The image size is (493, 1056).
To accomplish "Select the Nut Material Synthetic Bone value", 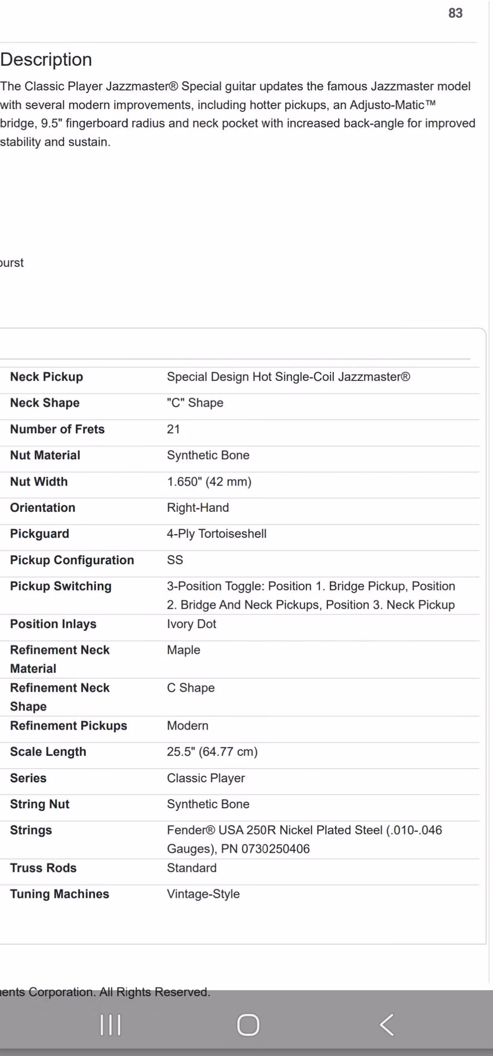I will pos(208,455).
